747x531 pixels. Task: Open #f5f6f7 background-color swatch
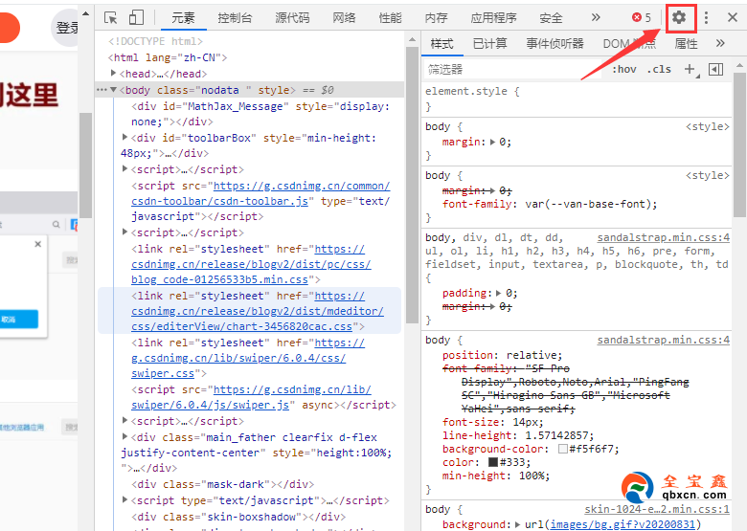click(x=562, y=449)
